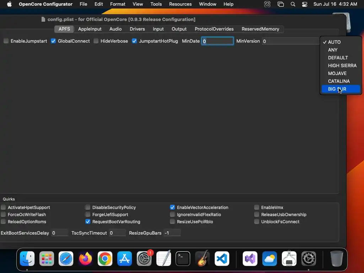Toggle the HideVerbose checkbox
The width and height of the screenshot is (364, 273).
click(96, 41)
